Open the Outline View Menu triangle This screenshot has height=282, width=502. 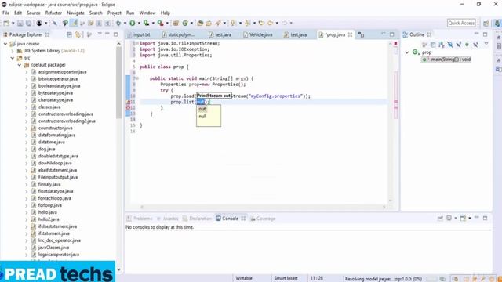486,44
